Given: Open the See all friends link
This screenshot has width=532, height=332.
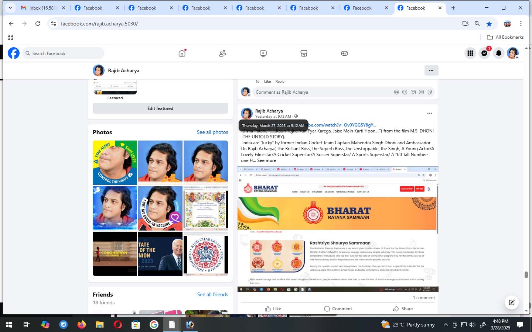Looking at the screenshot, I should point(212,294).
